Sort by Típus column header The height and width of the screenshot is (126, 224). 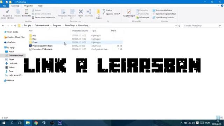click(94, 31)
